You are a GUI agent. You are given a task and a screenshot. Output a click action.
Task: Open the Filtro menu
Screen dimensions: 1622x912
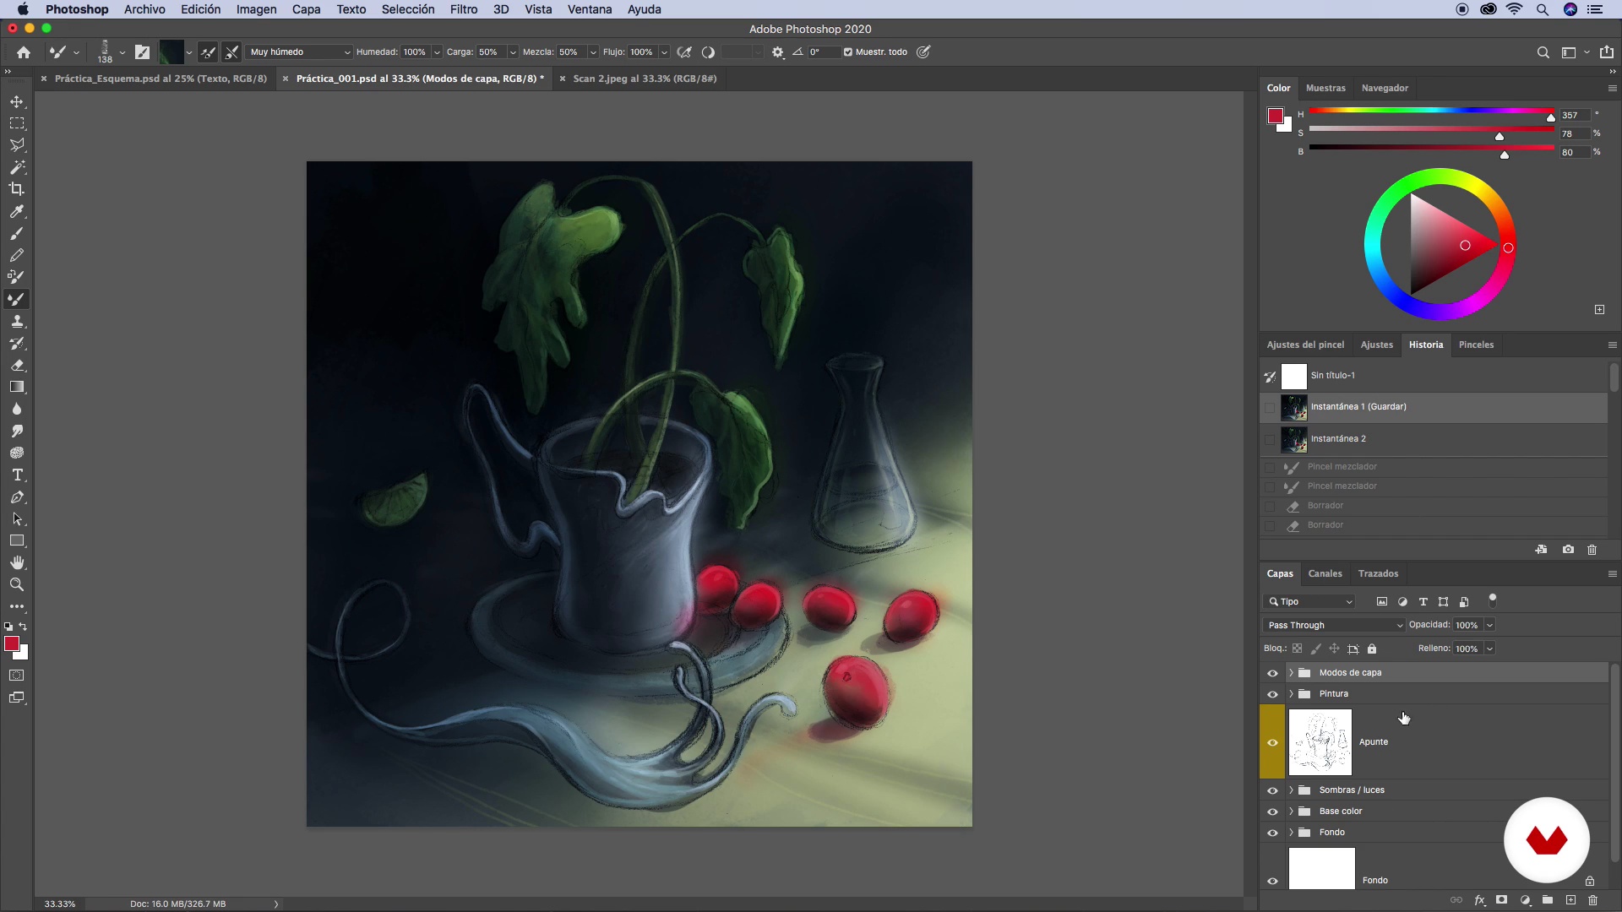(x=464, y=9)
